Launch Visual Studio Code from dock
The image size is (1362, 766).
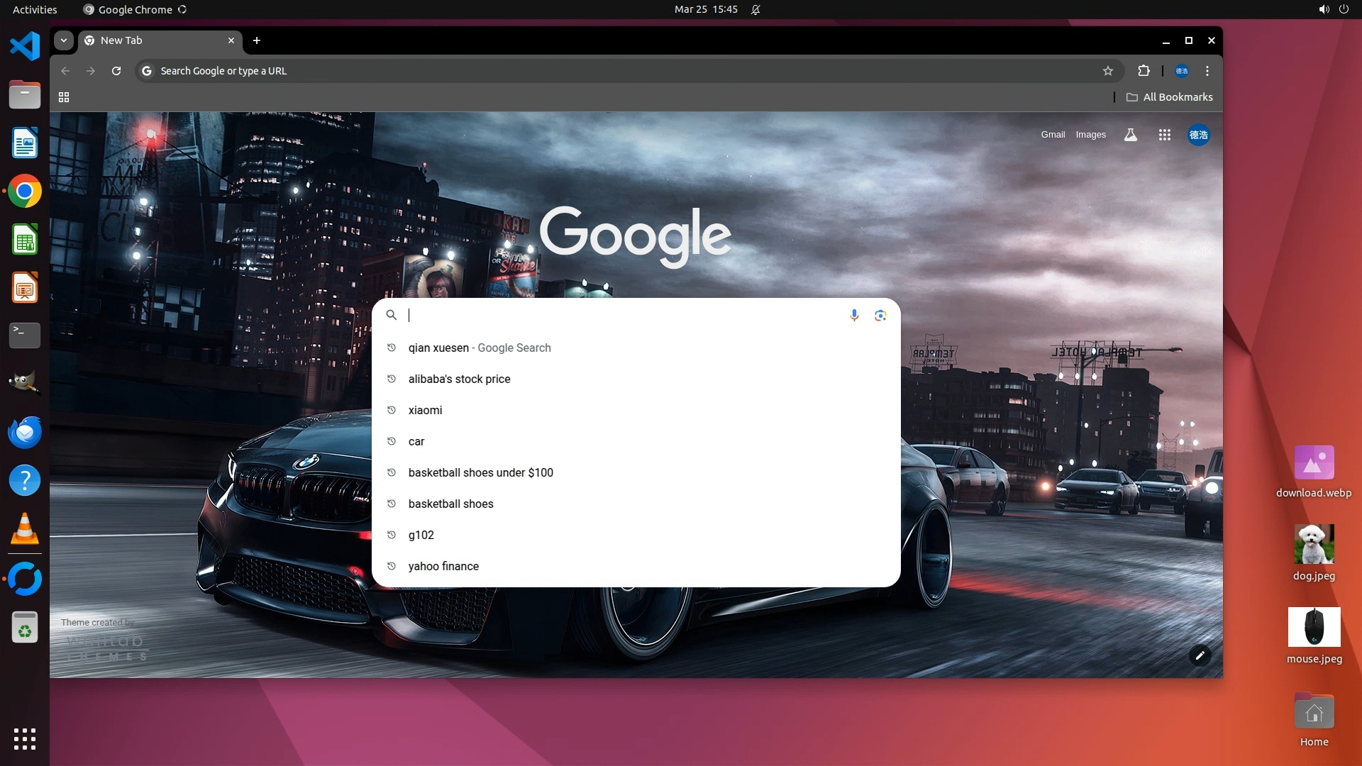pyautogui.click(x=25, y=47)
